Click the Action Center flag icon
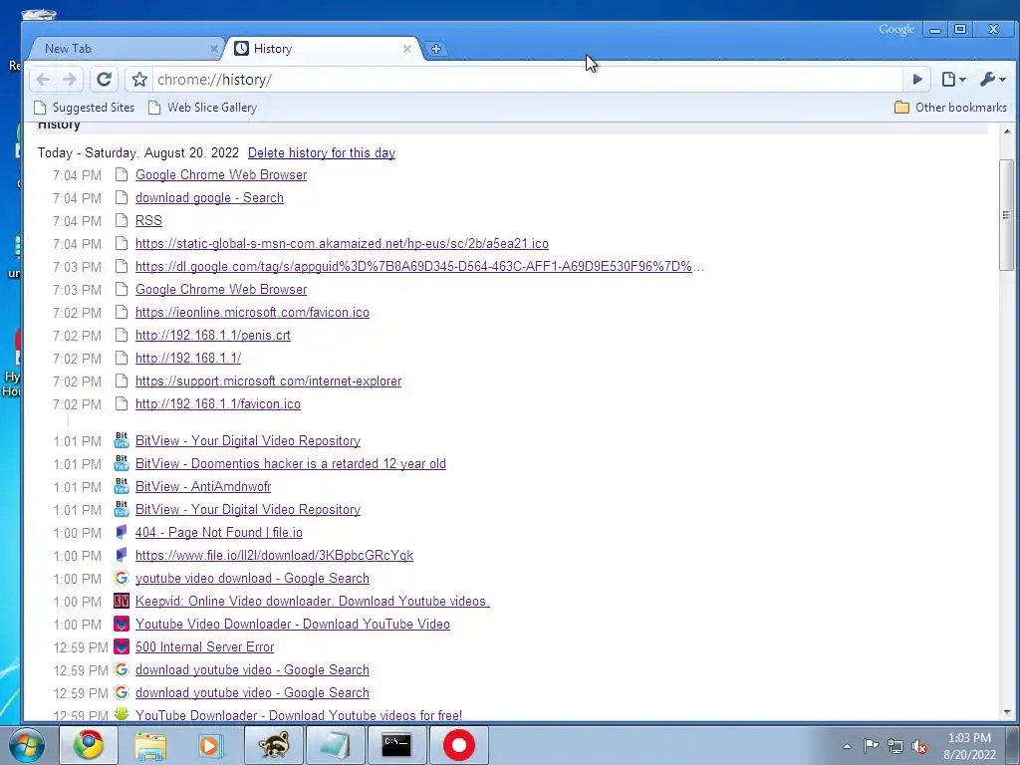Screen dimensions: 1020x765 click(x=871, y=746)
